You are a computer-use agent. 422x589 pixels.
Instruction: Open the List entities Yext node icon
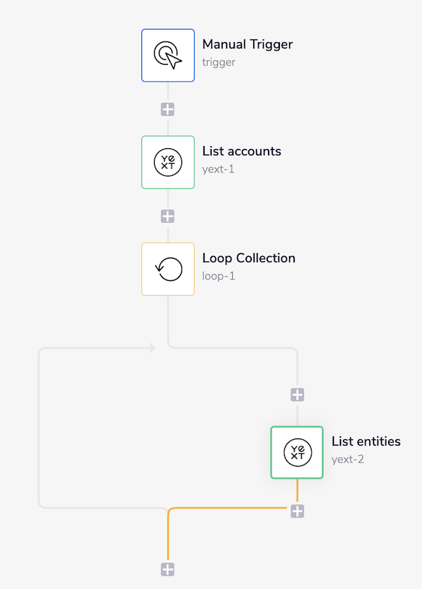297,453
